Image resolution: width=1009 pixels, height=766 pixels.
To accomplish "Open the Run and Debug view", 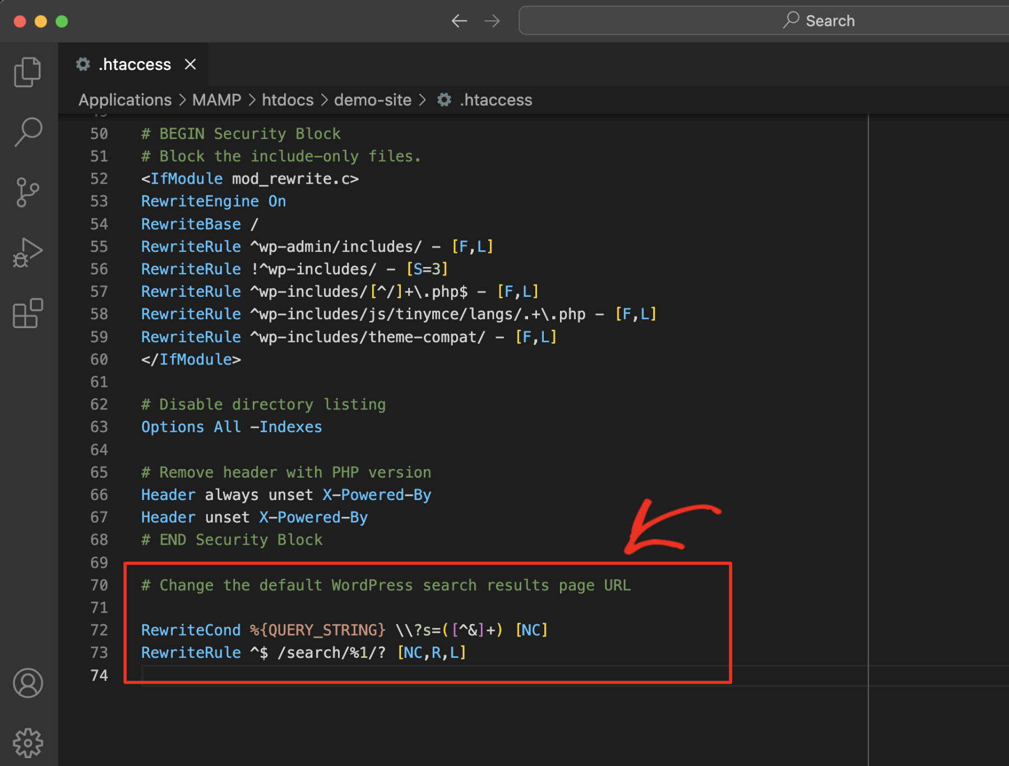I will click(28, 253).
